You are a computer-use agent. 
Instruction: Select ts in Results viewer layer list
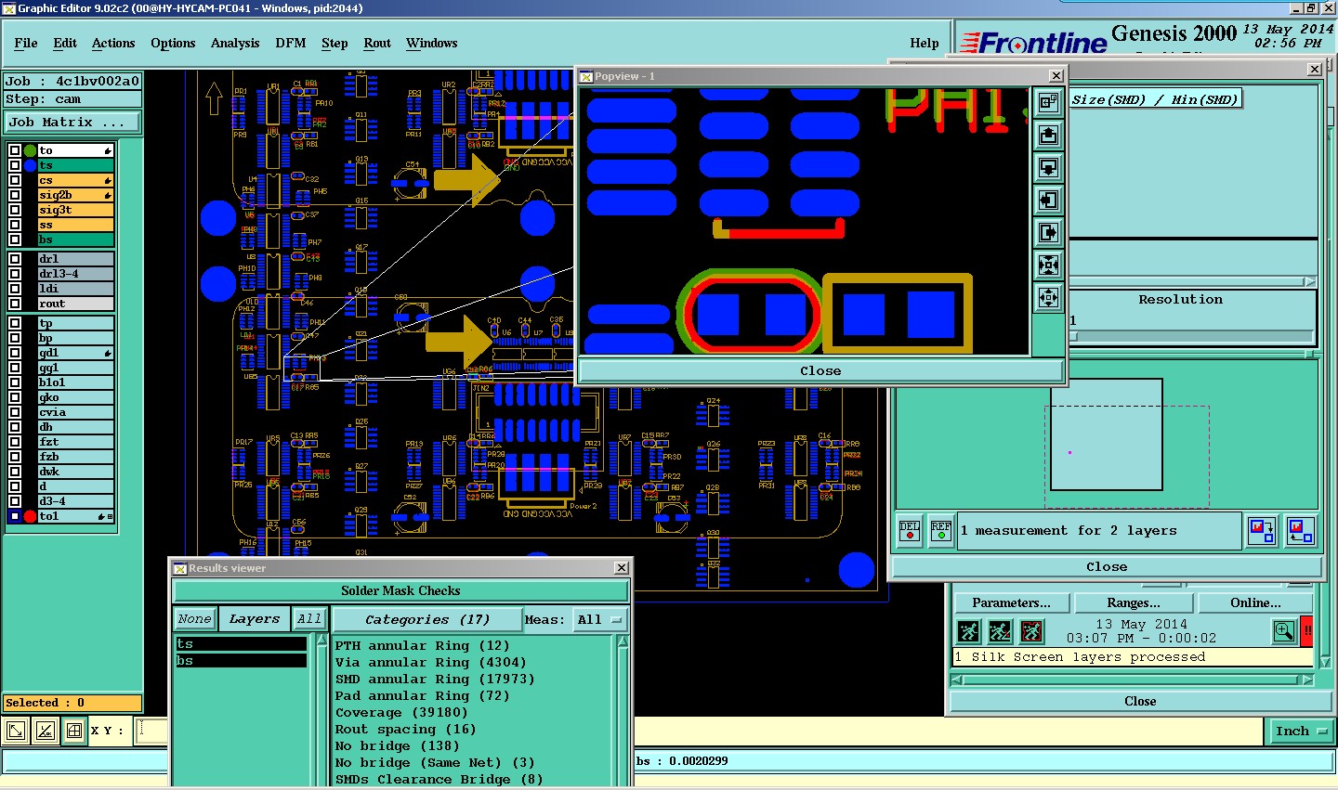tap(241, 643)
